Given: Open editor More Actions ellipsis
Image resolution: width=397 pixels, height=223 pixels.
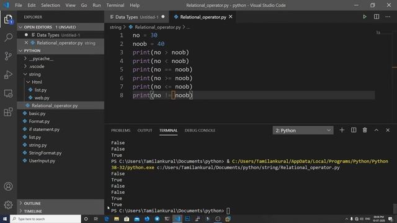Looking at the screenshot, I should [x=388, y=17].
